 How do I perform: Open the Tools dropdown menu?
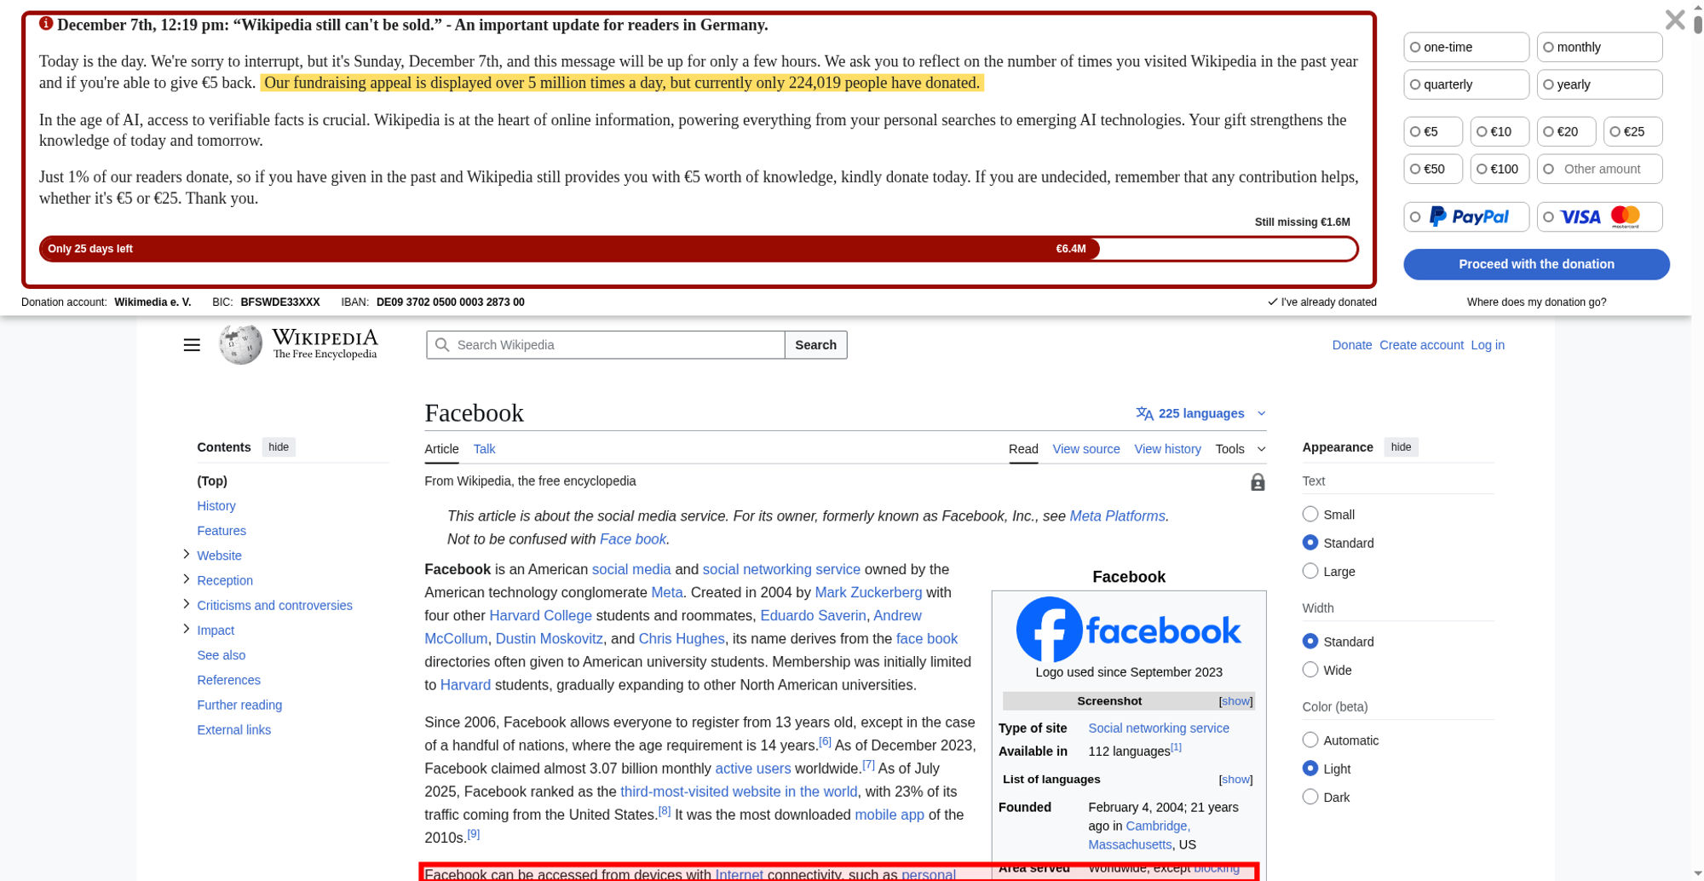click(x=1240, y=449)
